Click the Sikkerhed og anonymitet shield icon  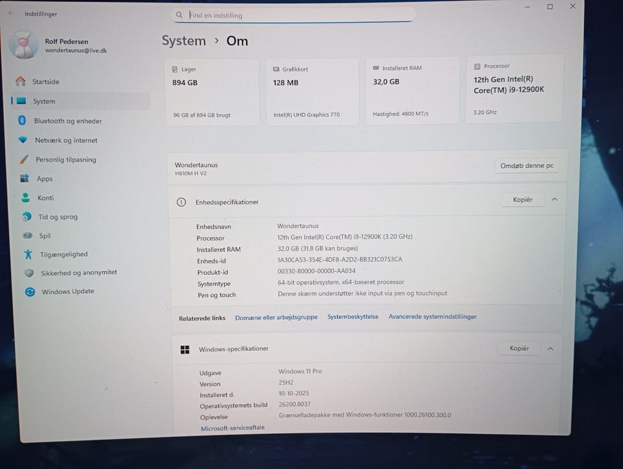29,273
